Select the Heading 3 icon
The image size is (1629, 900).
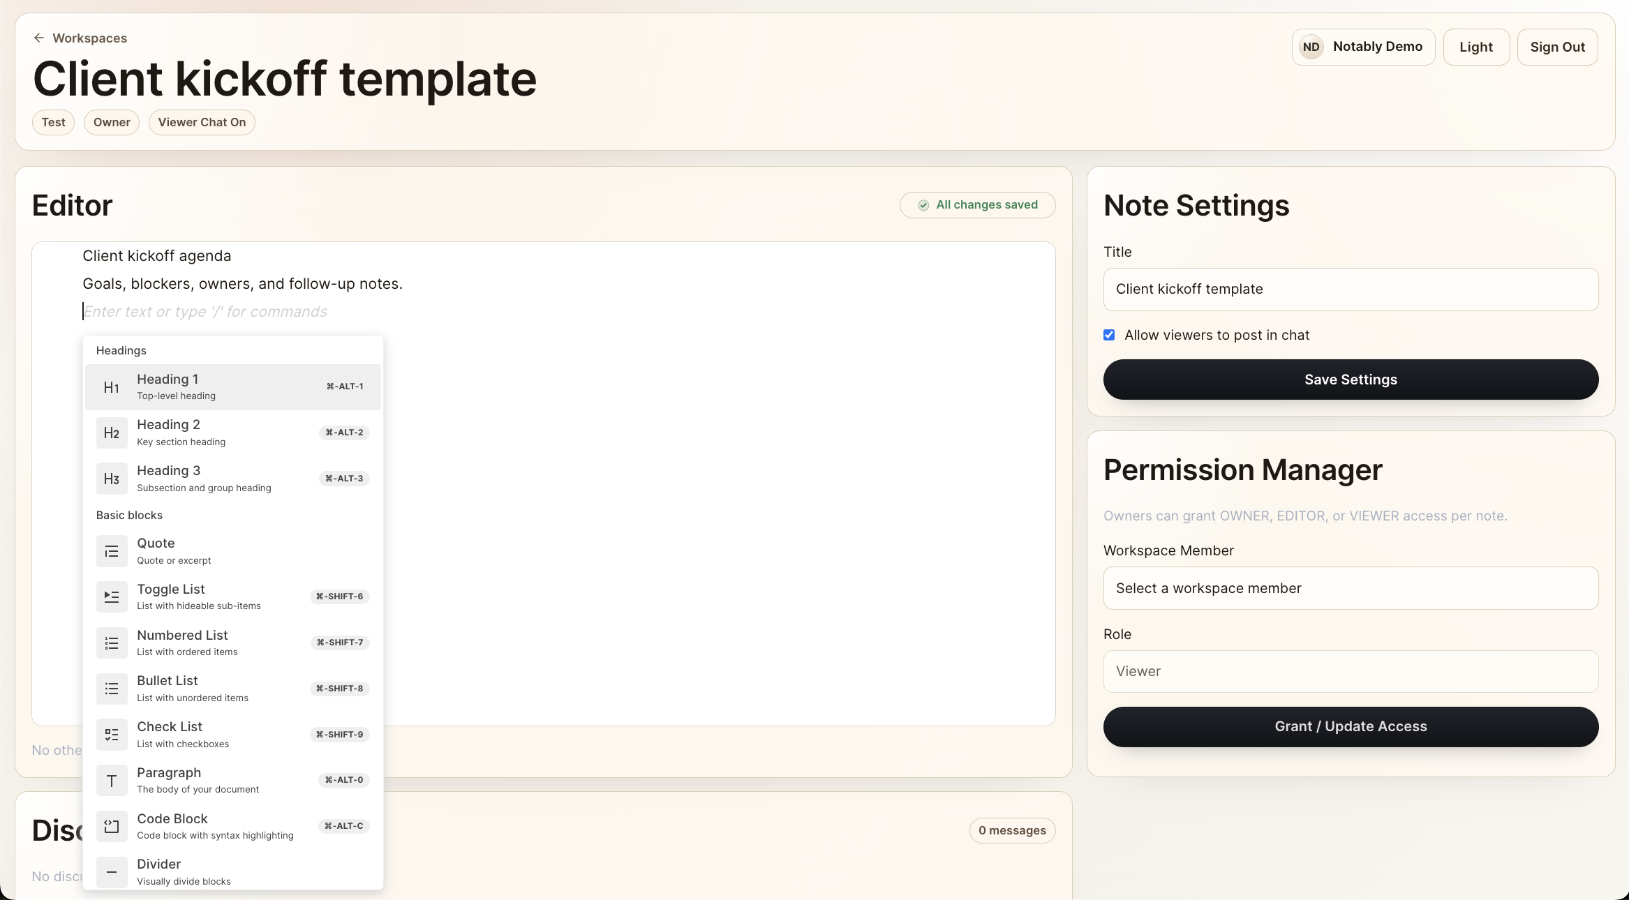coord(111,479)
